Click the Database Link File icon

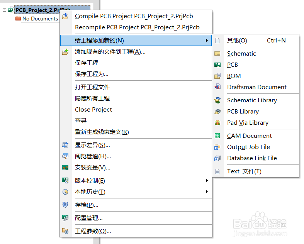pos(217,158)
